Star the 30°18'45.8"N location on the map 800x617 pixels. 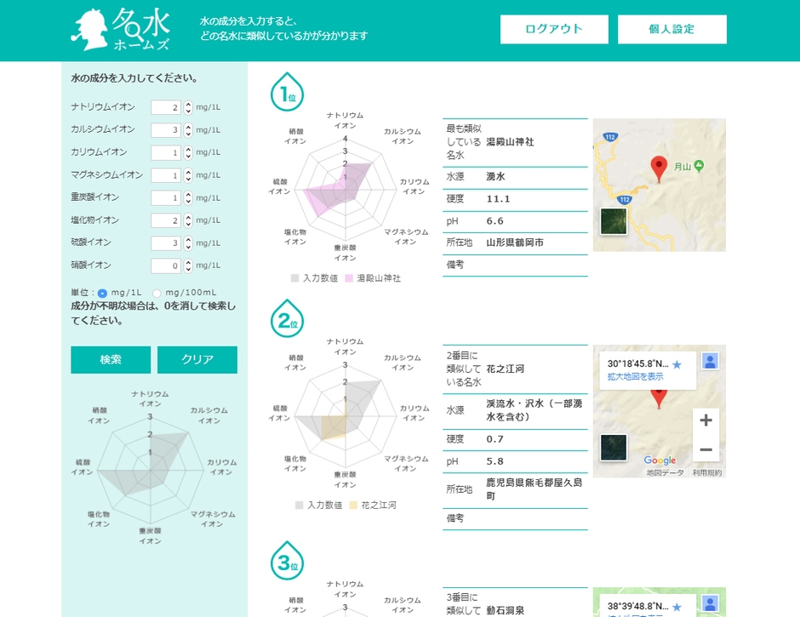[x=677, y=365]
